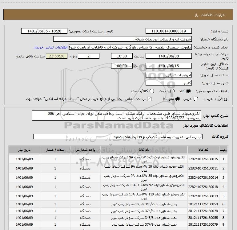This screenshot has width=237, height=230.
Task: Click the price validity date 1401/06/15
Action: [169, 66]
